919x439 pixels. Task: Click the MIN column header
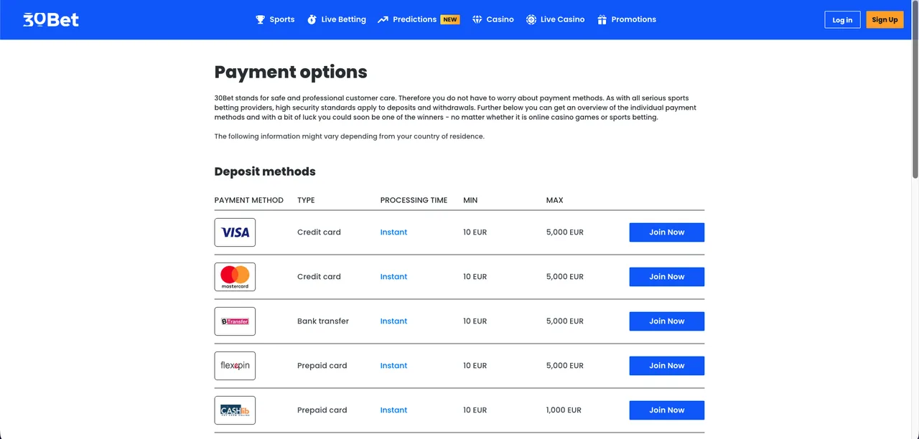click(470, 200)
